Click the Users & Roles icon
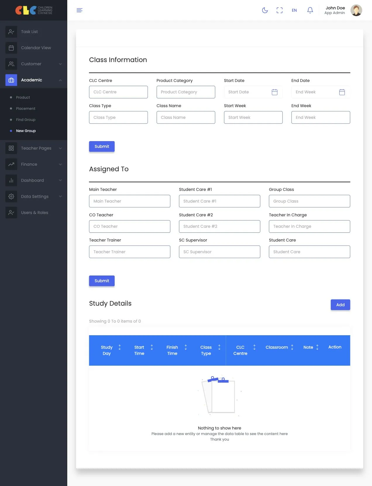This screenshot has width=372, height=486. (11, 213)
